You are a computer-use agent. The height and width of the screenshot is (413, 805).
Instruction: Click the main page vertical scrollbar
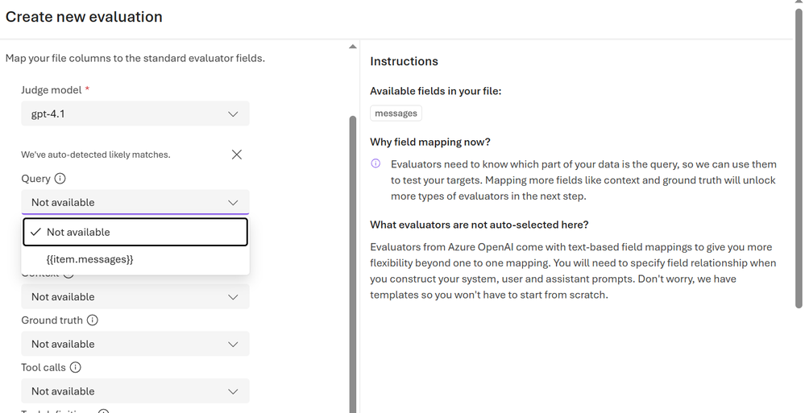pos(798,161)
